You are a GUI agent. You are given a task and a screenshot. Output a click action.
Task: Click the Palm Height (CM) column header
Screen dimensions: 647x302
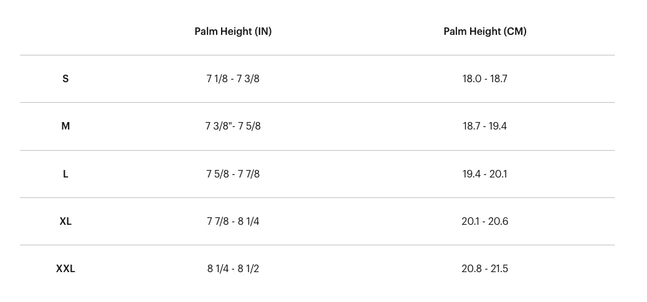point(485,31)
